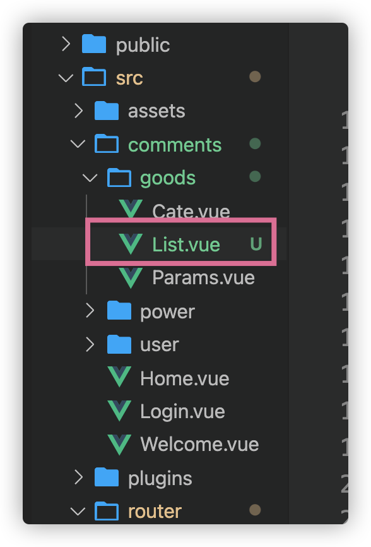Image resolution: width=371 pixels, height=547 pixels.
Task: Click the public folder icon
Action: click(94, 44)
